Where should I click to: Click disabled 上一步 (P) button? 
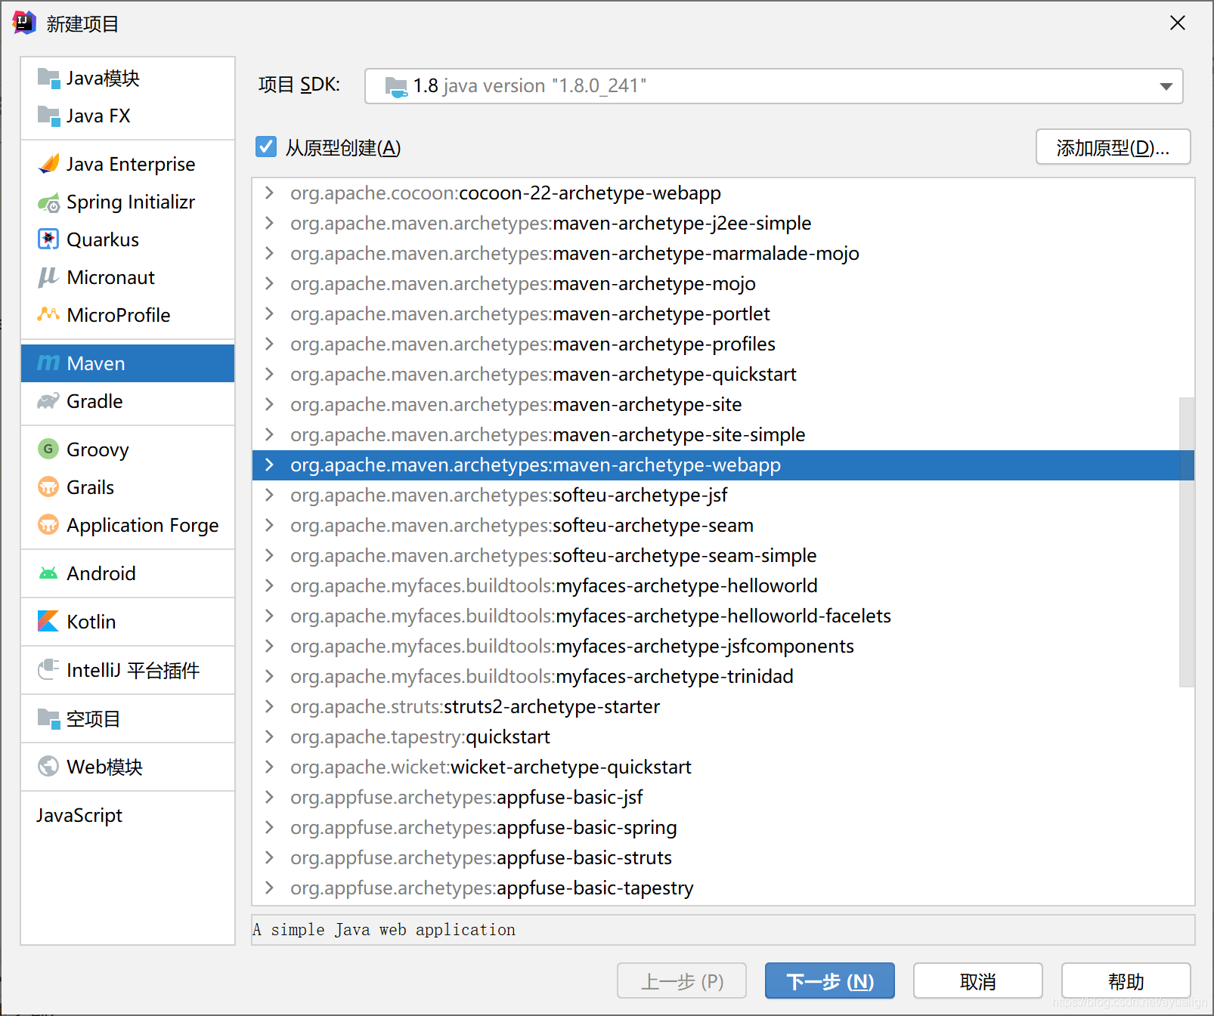pos(682,980)
